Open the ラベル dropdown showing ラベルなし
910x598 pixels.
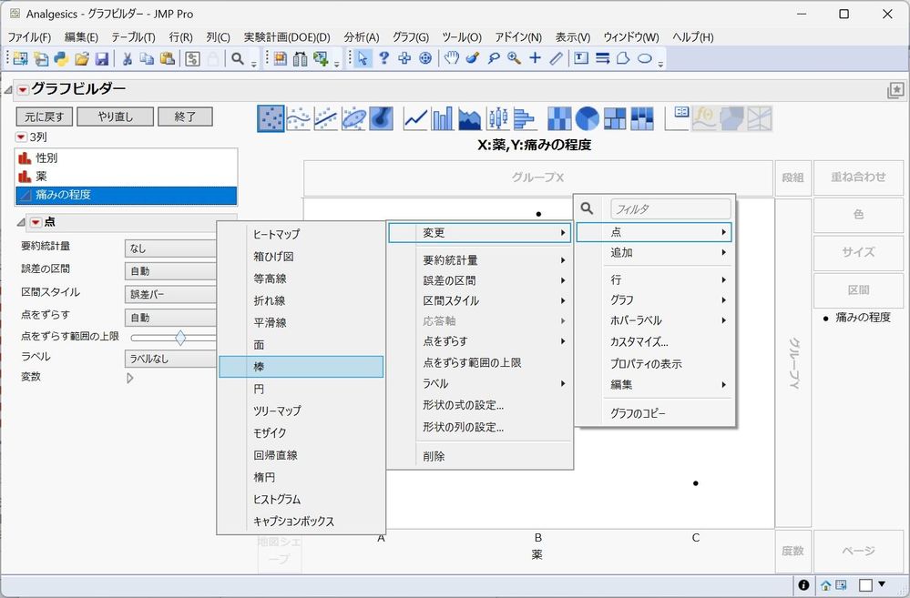[x=169, y=358]
